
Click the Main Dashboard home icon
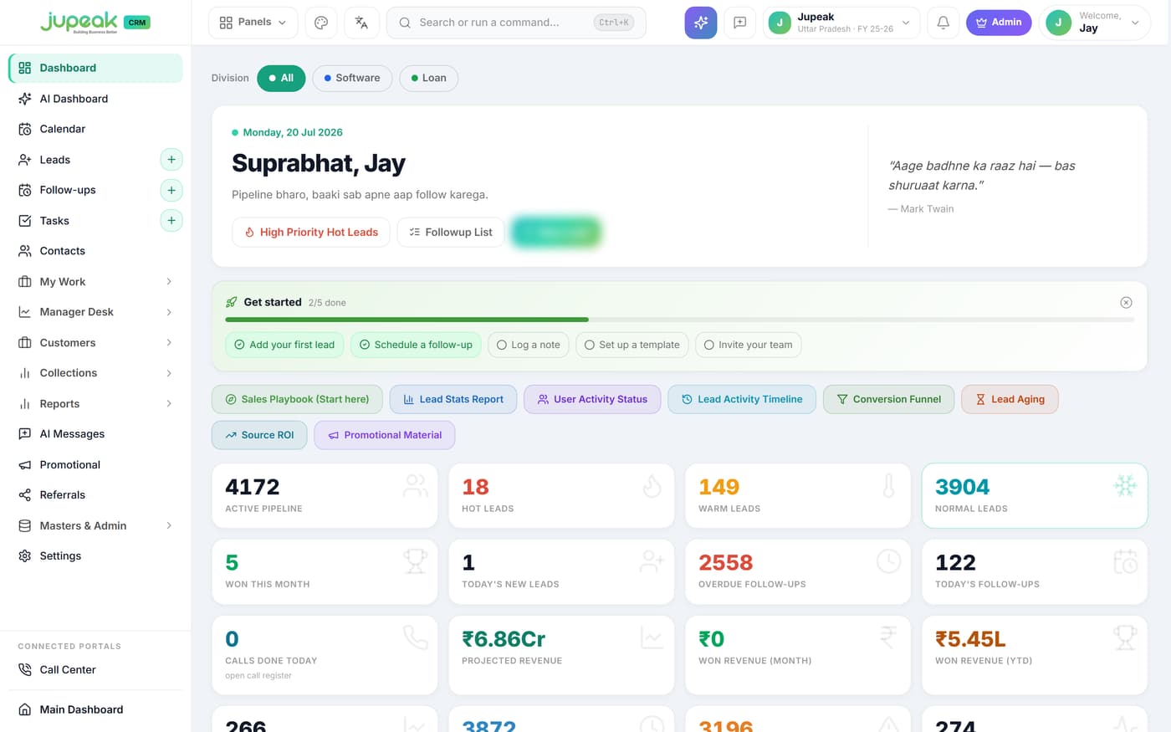(25, 709)
